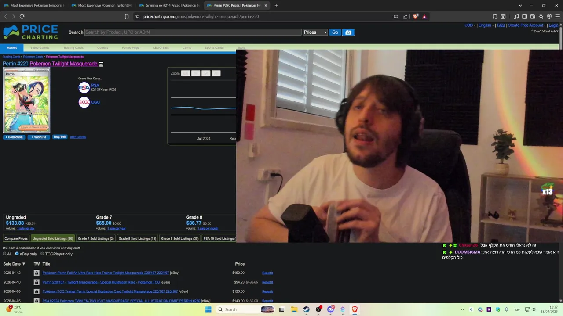563x316 pixels.
Task: Click in the Search by Product input field
Action: 193,32
